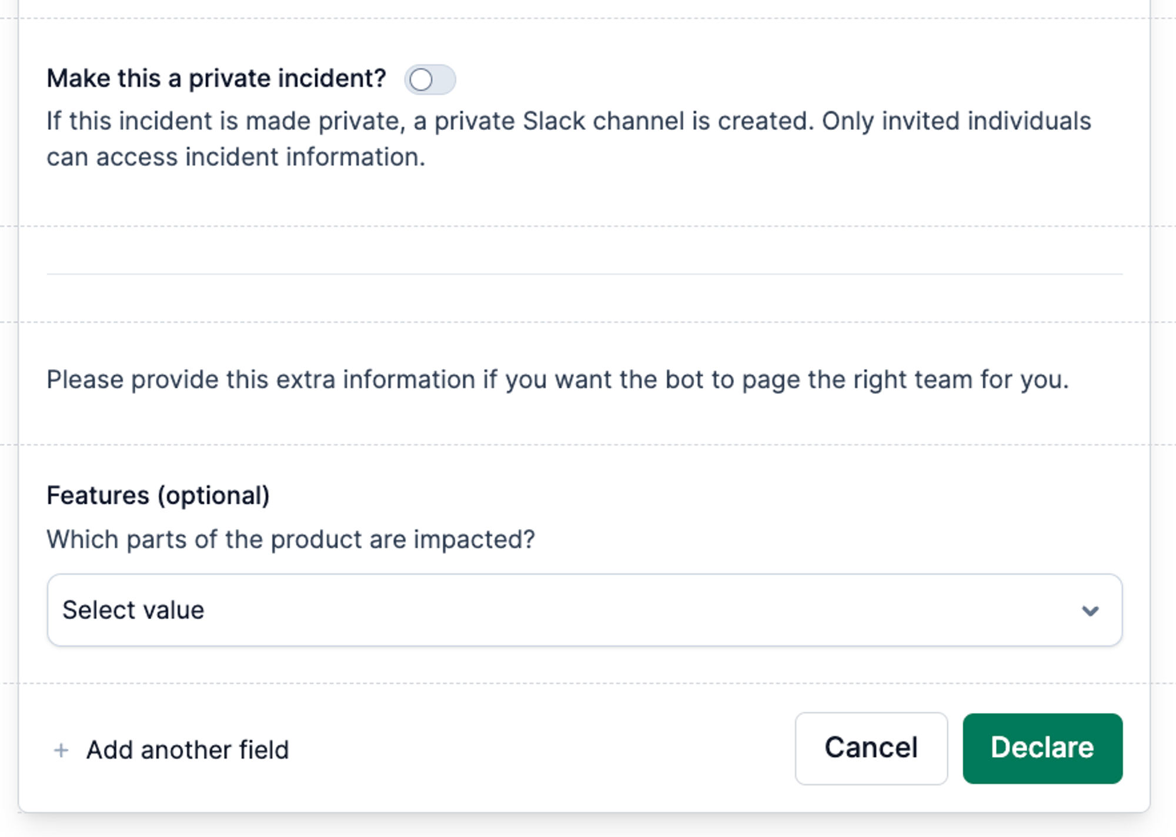Click the Add another field link
The image size is (1176, 837).
187,750
